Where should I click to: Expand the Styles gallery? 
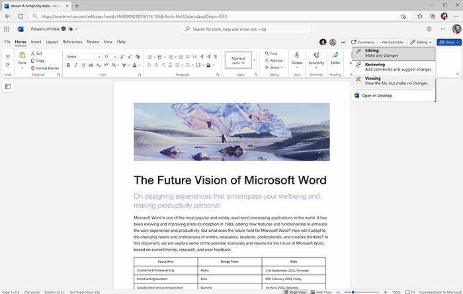point(254,60)
